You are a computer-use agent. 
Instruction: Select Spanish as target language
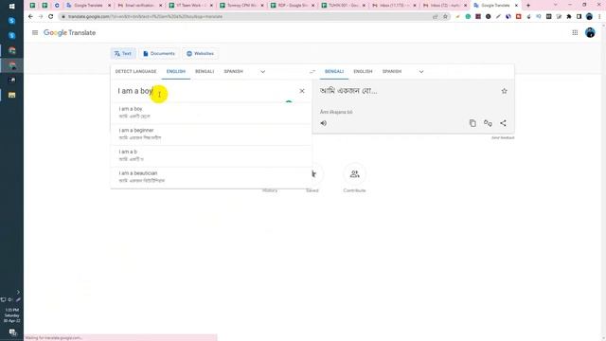(391, 72)
